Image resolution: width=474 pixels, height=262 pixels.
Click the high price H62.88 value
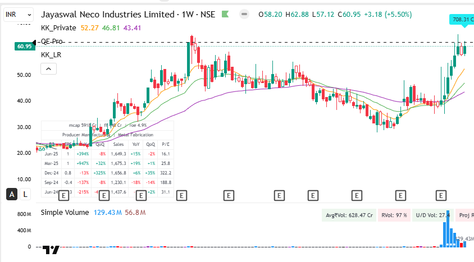coord(297,15)
